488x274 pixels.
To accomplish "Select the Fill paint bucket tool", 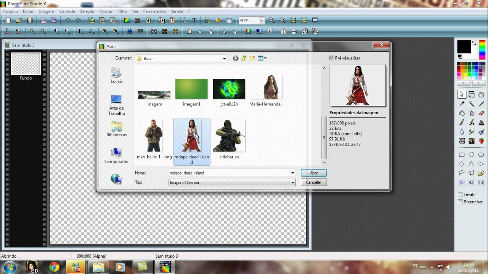I will [462, 113].
